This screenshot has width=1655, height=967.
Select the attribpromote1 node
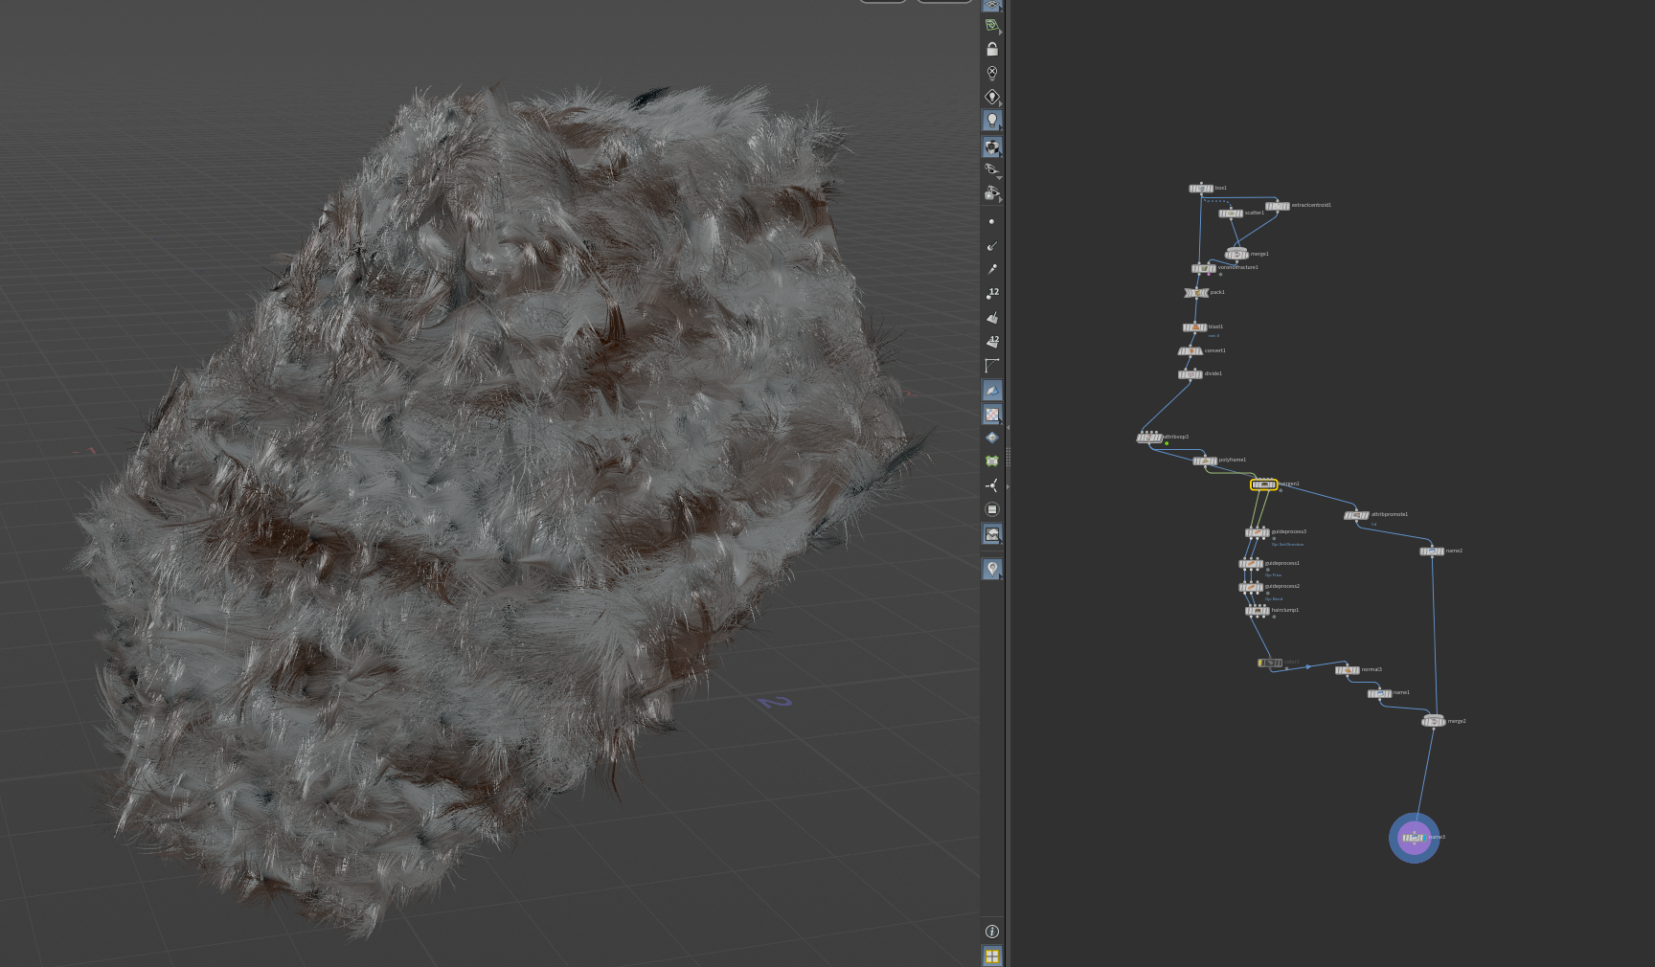point(1356,515)
